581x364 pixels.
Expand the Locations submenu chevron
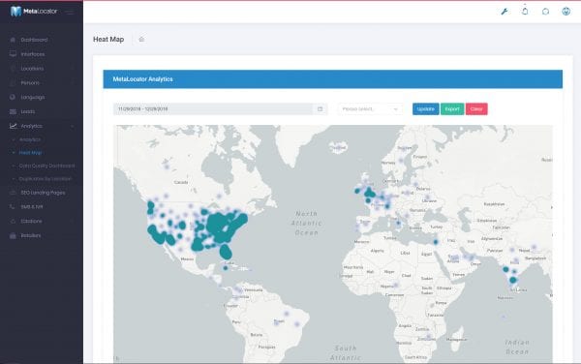pyautogui.click(x=73, y=69)
